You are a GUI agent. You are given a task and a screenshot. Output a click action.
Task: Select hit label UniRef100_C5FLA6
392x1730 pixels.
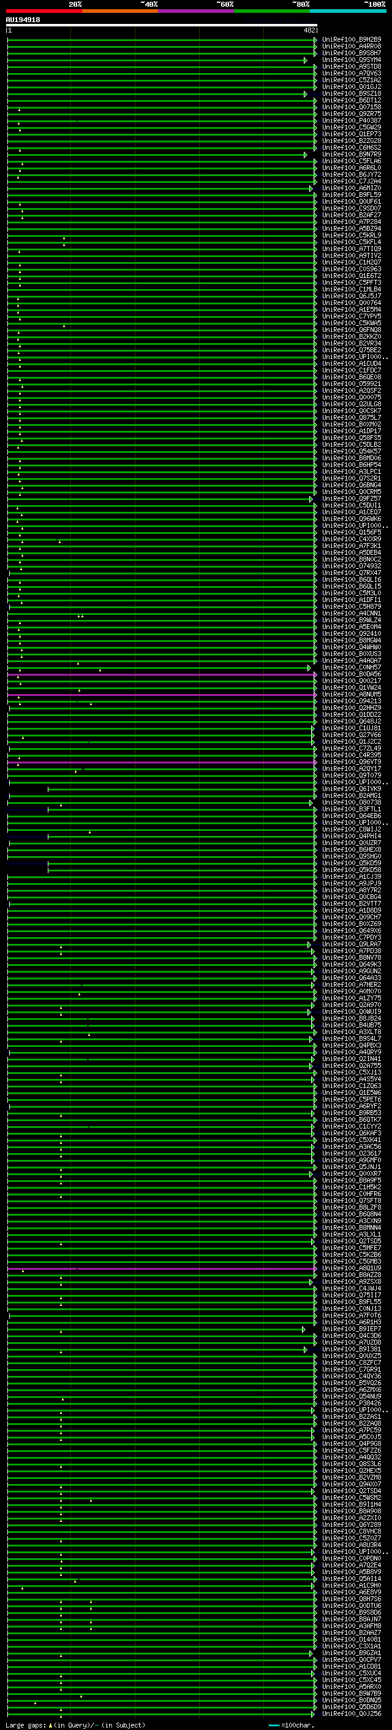[x=352, y=161]
